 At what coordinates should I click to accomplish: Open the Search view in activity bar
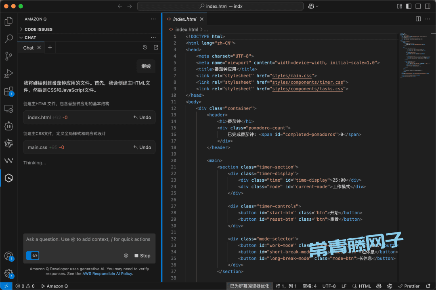[8, 39]
